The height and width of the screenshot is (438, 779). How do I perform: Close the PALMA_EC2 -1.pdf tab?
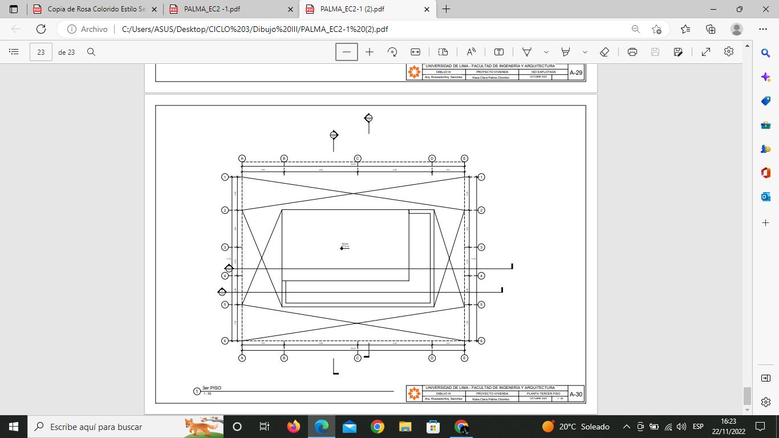tap(290, 9)
